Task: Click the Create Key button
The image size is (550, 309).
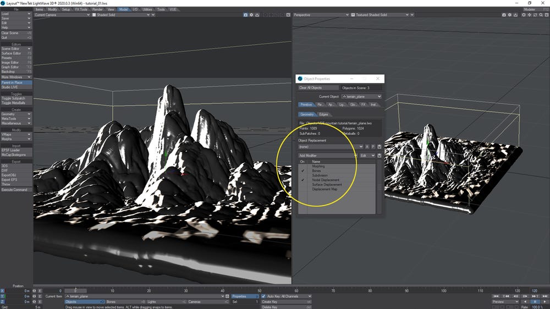Action: [286, 302]
